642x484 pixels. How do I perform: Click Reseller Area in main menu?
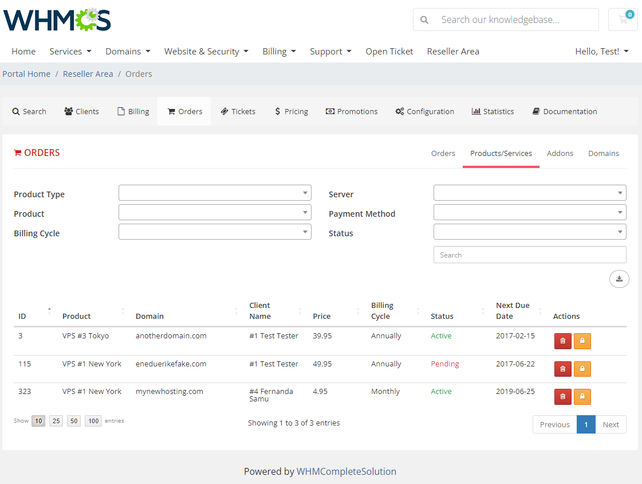[x=453, y=52]
